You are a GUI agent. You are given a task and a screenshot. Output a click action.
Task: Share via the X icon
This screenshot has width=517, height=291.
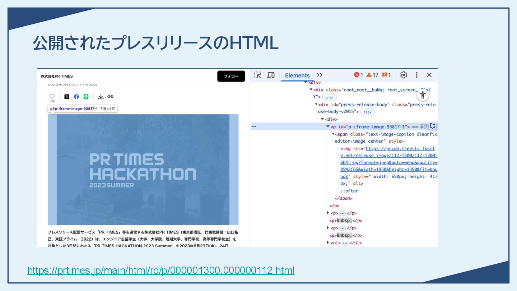67,97
